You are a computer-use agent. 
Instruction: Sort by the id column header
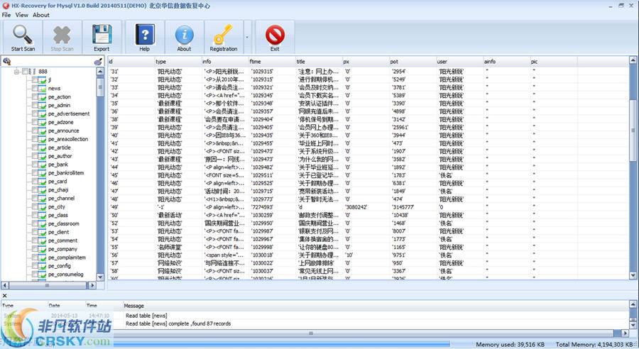[x=131, y=62]
